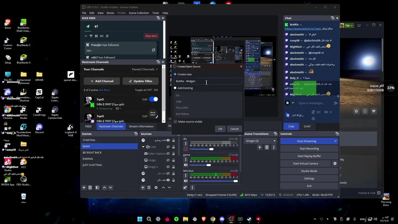Viewport: 398px width, 224px height.
Task: Open the R account dropdown in chat input
Action: (293, 103)
